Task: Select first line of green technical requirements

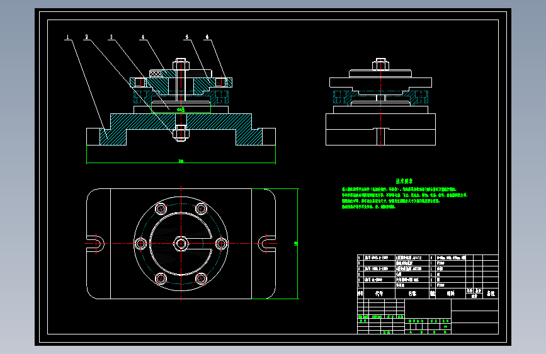Action: [x=399, y=189]
